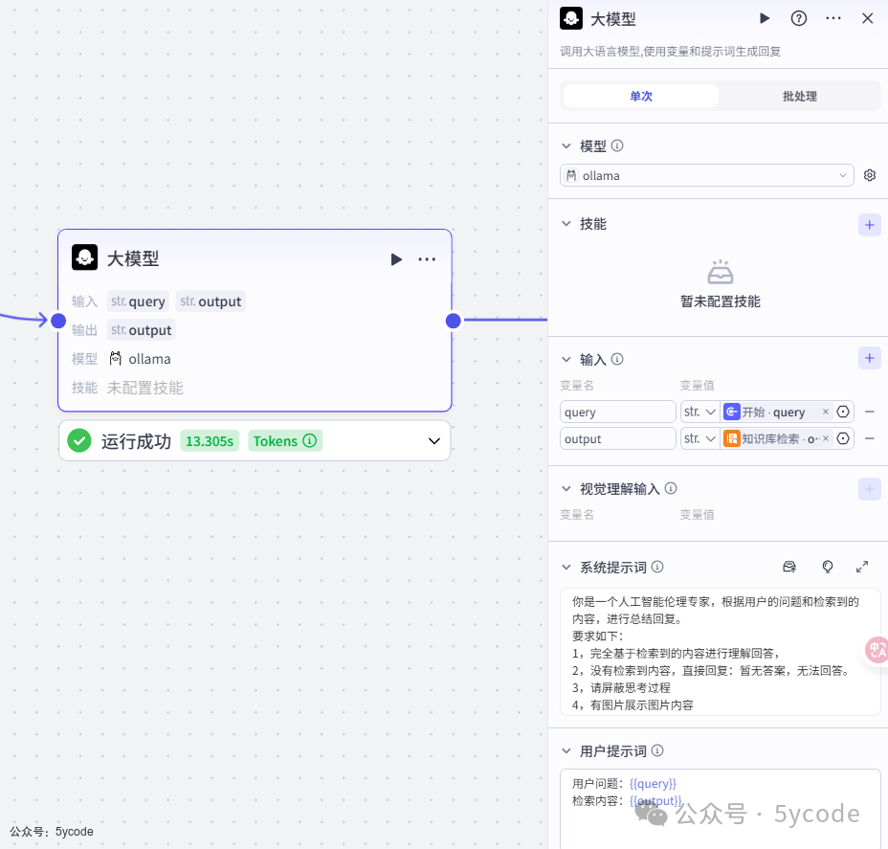The image size is (888, 849).
Task: Open model settings via the gear beside ollama
Action: [869, 175]
